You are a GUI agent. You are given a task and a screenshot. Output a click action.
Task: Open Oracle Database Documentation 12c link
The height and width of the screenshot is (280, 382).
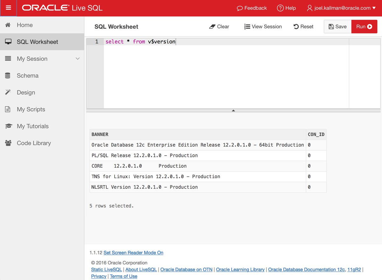coord(306,269)
